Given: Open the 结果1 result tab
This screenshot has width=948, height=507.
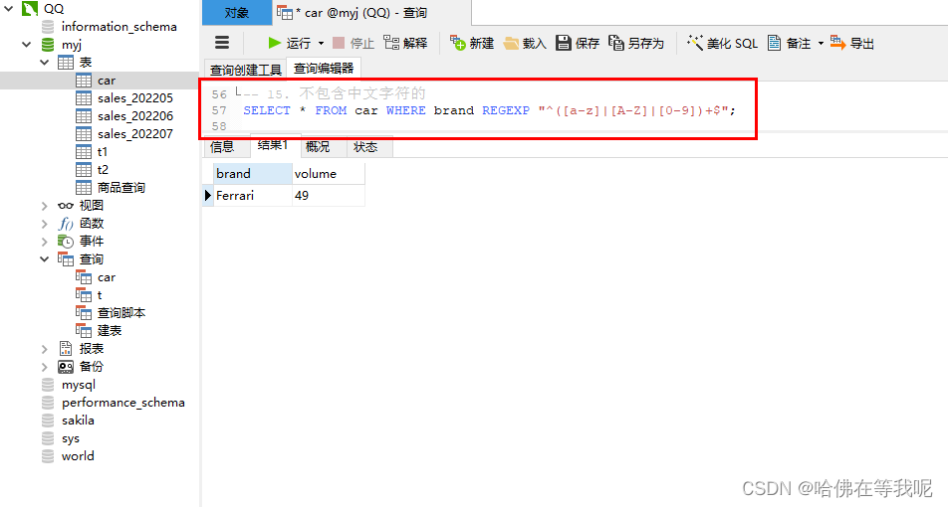Looking at the screenshot, I should pyautogui.click(x=273, y=145).
